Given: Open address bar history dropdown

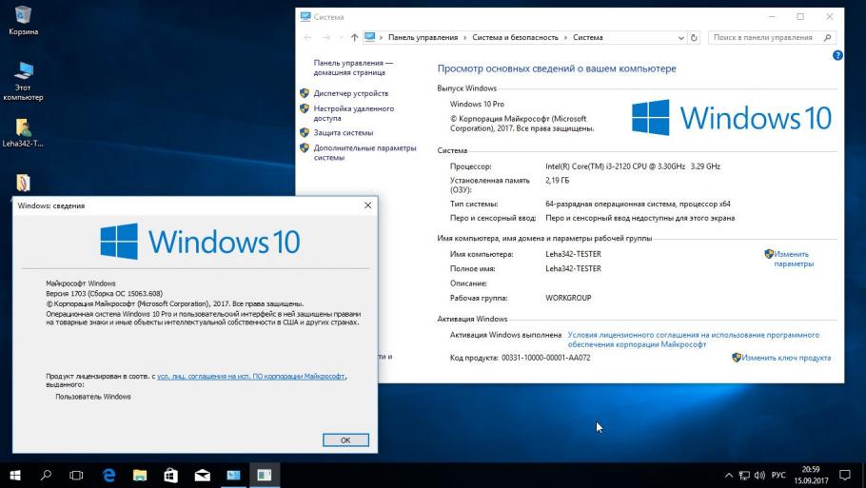Looking at the screenshot, I should click(x=680, y=37).
